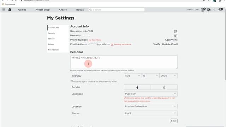Screen dimensions: 226x127
Task: Click the Pending verification warning text
Action: pyautogui.click(x=123, y=44)
